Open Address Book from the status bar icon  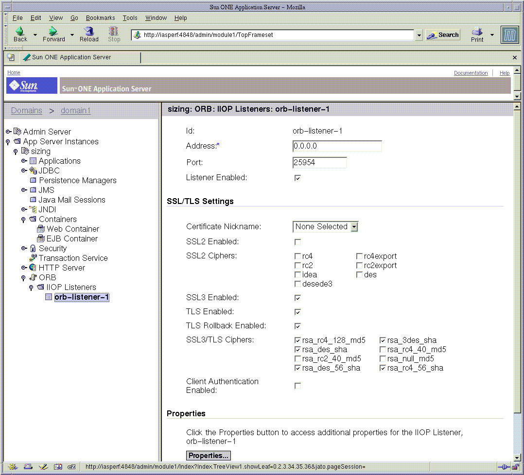click(x=58, y=467)
